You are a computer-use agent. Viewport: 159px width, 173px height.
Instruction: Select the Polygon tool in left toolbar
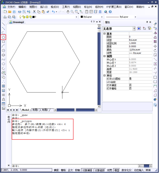3,37
